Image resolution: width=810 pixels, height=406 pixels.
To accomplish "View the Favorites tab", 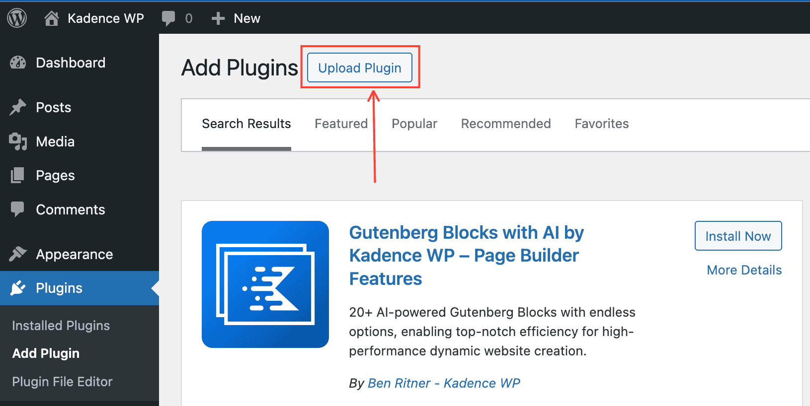I will [x=602, y=124].
